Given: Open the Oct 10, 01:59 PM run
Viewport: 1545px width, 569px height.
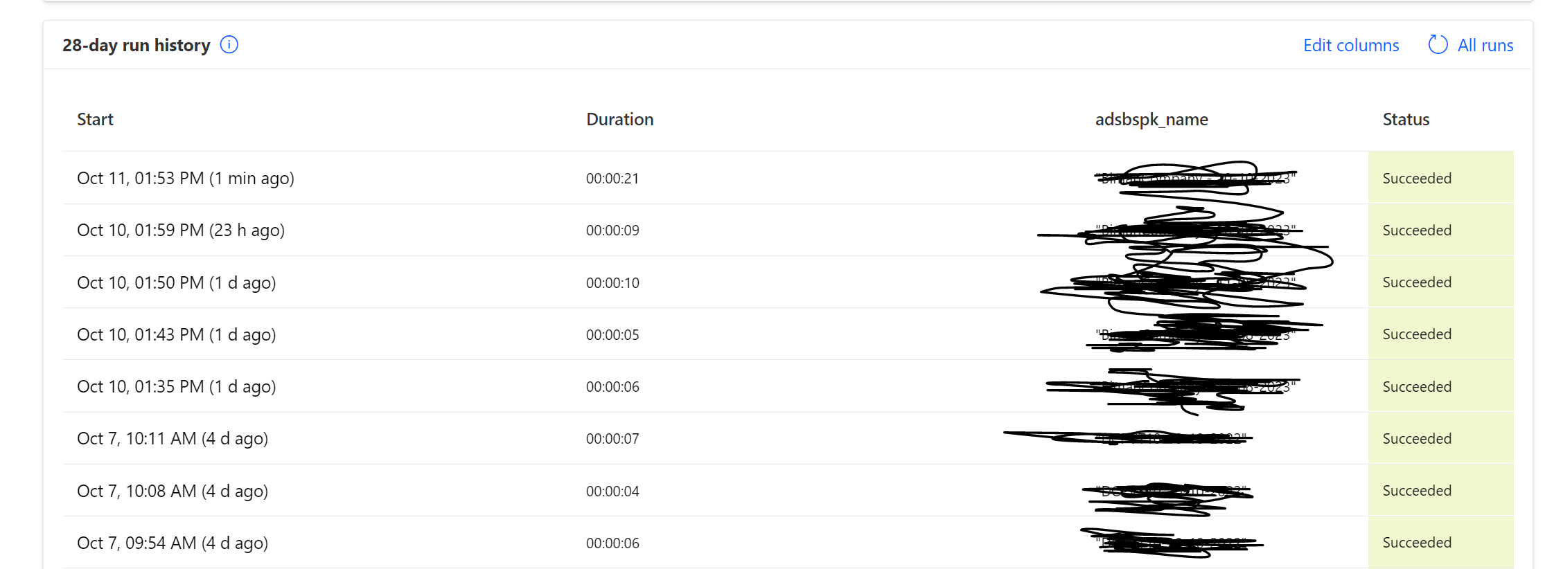Looking at the screenshot, I should [180, 231].
